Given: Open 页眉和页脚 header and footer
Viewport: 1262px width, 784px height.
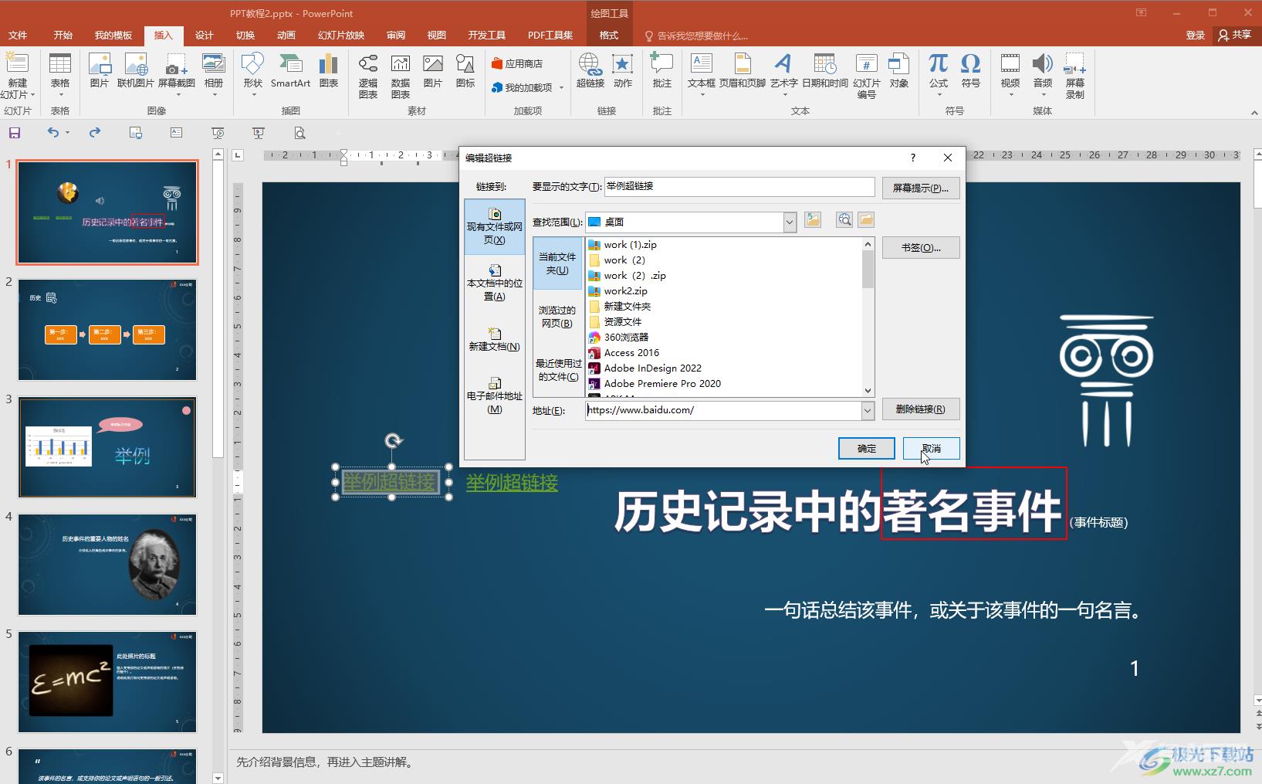Looking at the screenshot, I should pyautogui.click(x=743, y=71).
